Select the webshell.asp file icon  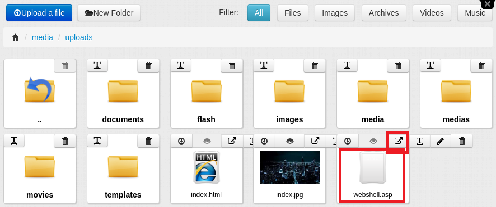coord(373,167)
